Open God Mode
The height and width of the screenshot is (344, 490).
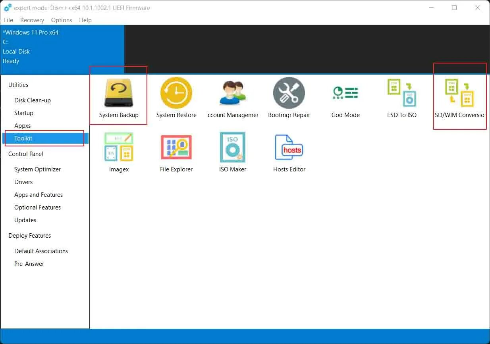(x=345, y=98)
